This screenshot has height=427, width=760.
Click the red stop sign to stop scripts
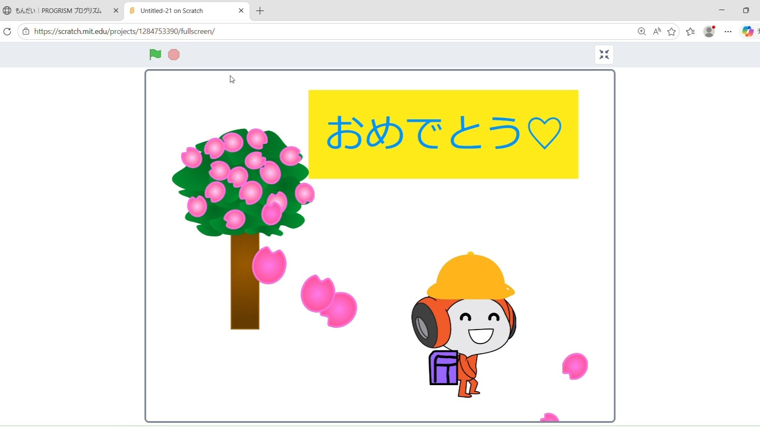pos(174,54)
